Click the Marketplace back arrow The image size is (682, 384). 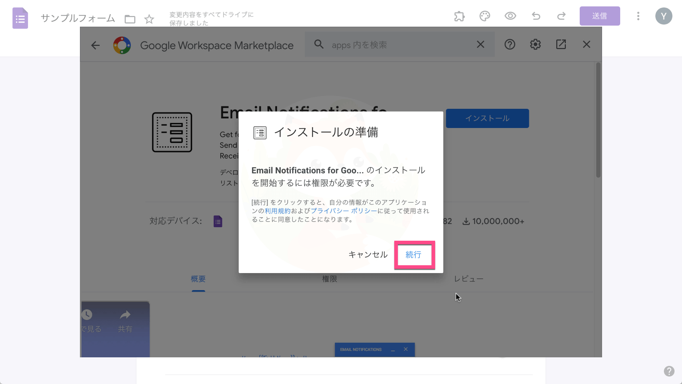pos(96,45)
